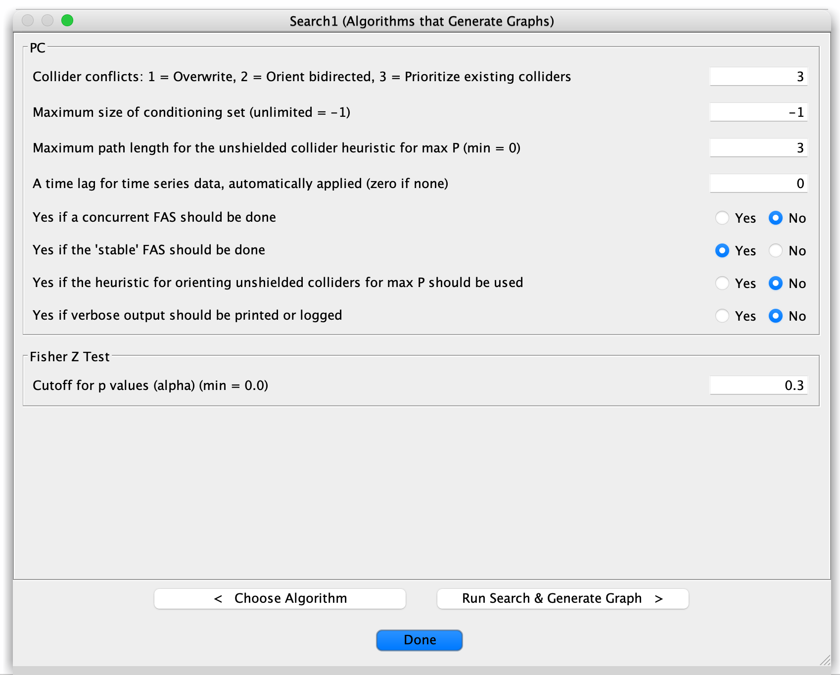Click the window title bar
Screen dimensions: 840x675
(x=420, y=21)
